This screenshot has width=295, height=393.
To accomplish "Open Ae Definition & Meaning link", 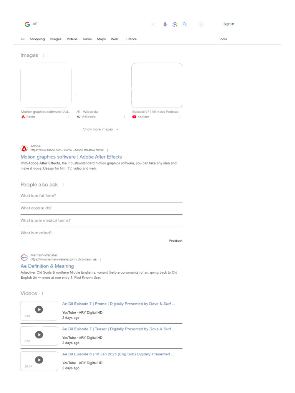I will point(47,266).
